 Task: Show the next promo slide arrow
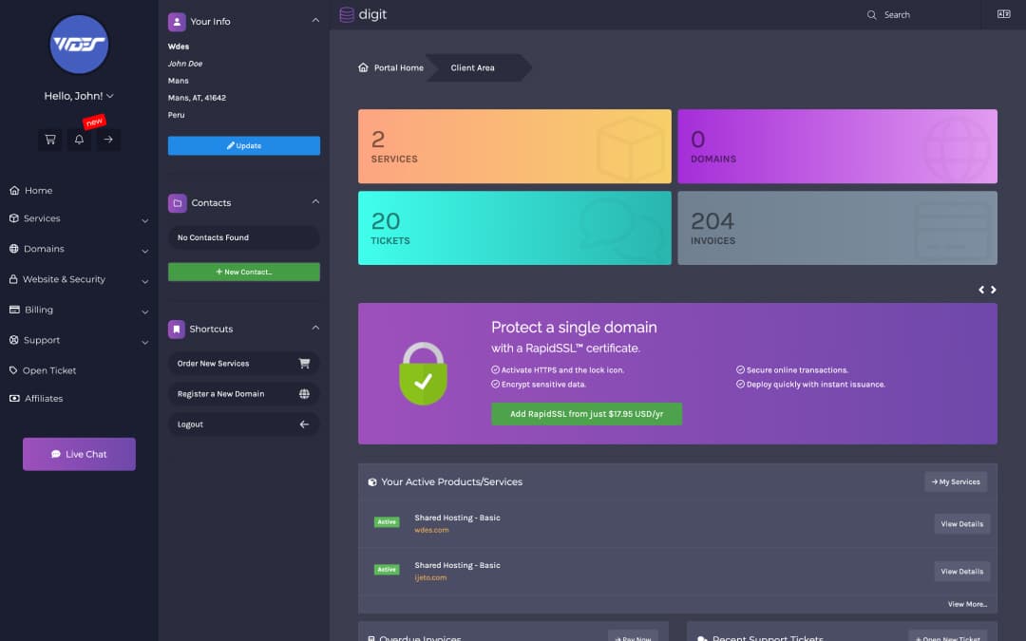994,290
